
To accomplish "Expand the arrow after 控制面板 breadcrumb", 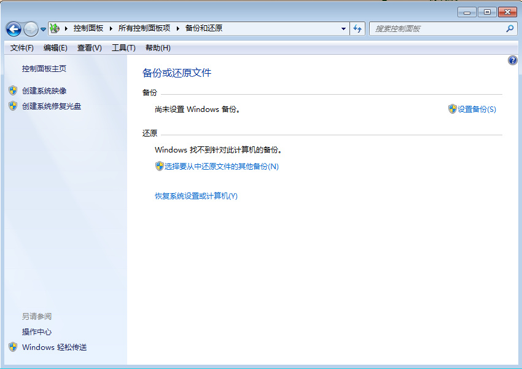I will pyautogui.click(x=111, y=28).
